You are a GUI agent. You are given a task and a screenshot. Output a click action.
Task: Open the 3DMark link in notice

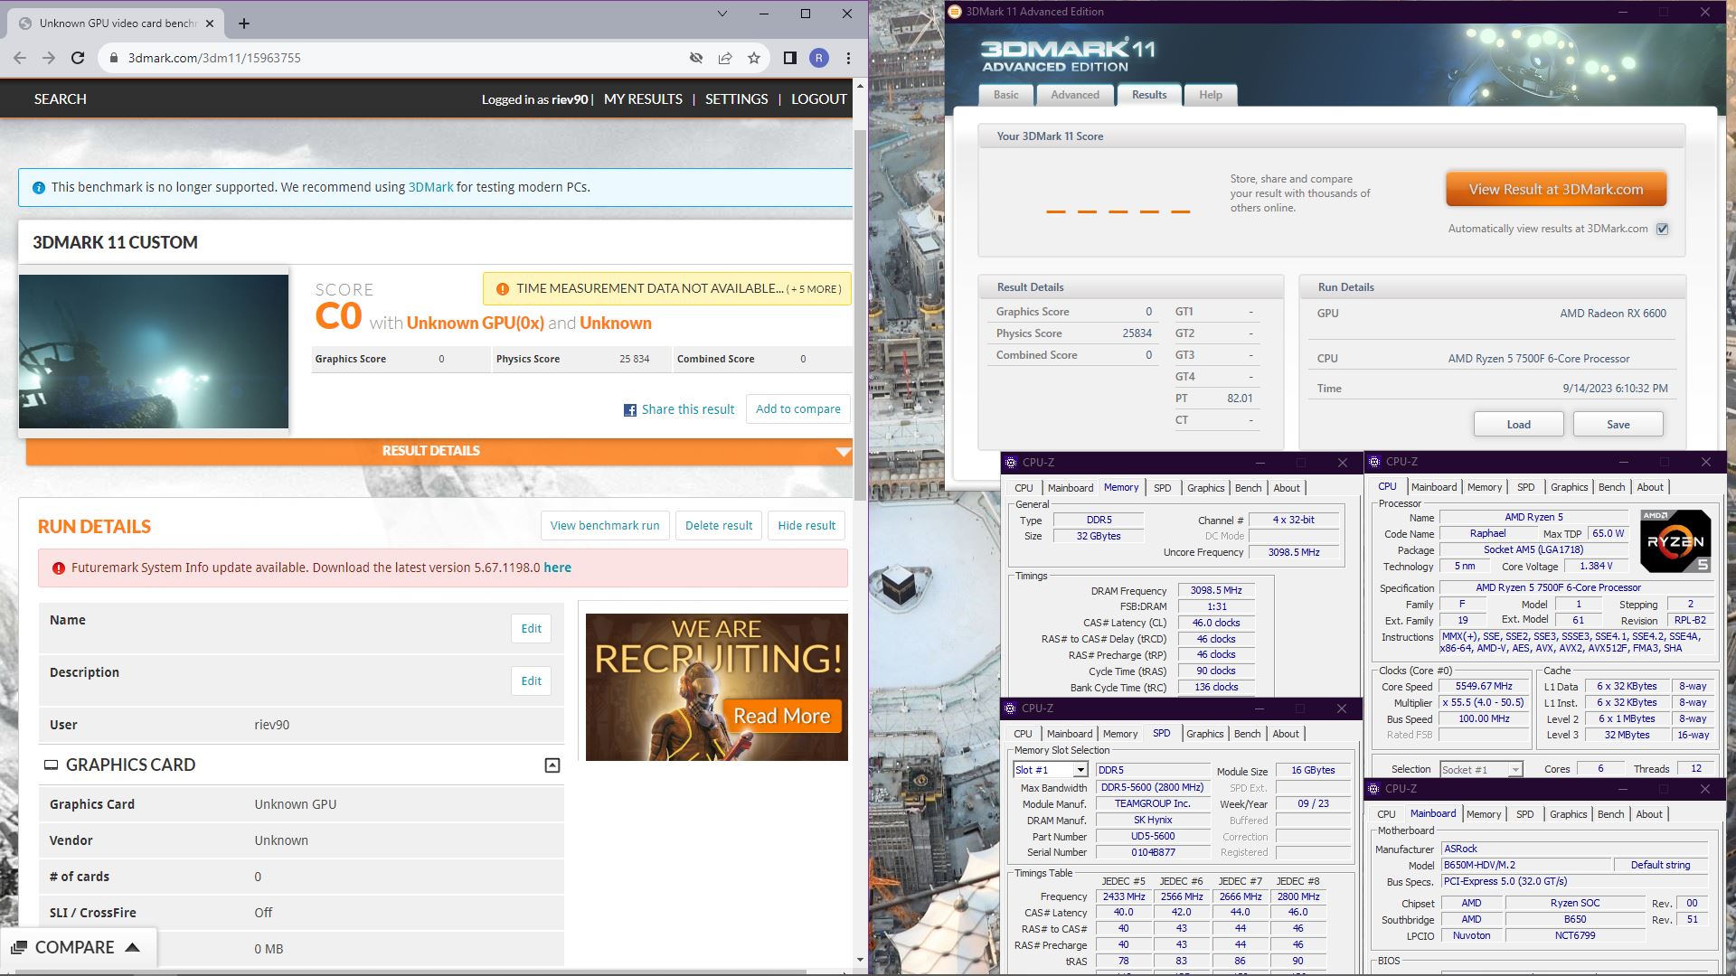tap(430, 187)
